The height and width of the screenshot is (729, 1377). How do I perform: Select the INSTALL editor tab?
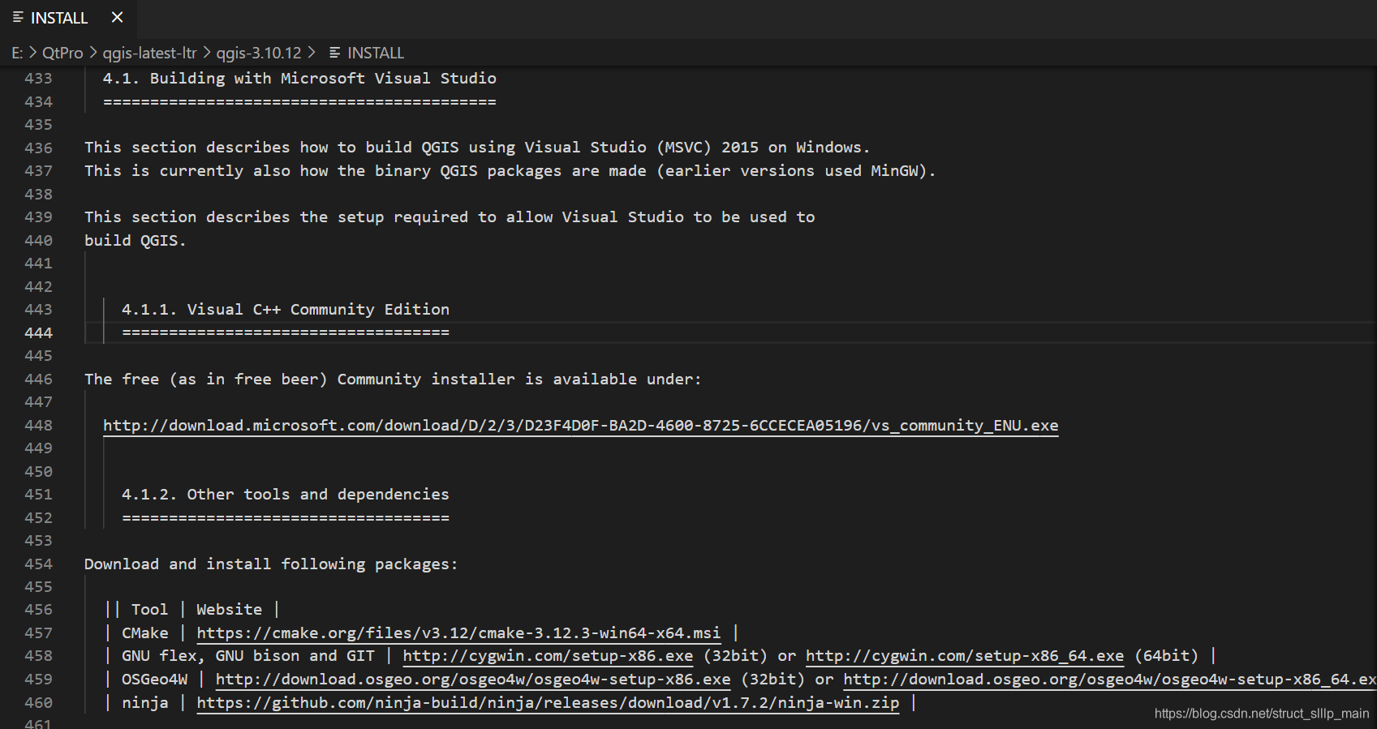click(x=68, y=18)
